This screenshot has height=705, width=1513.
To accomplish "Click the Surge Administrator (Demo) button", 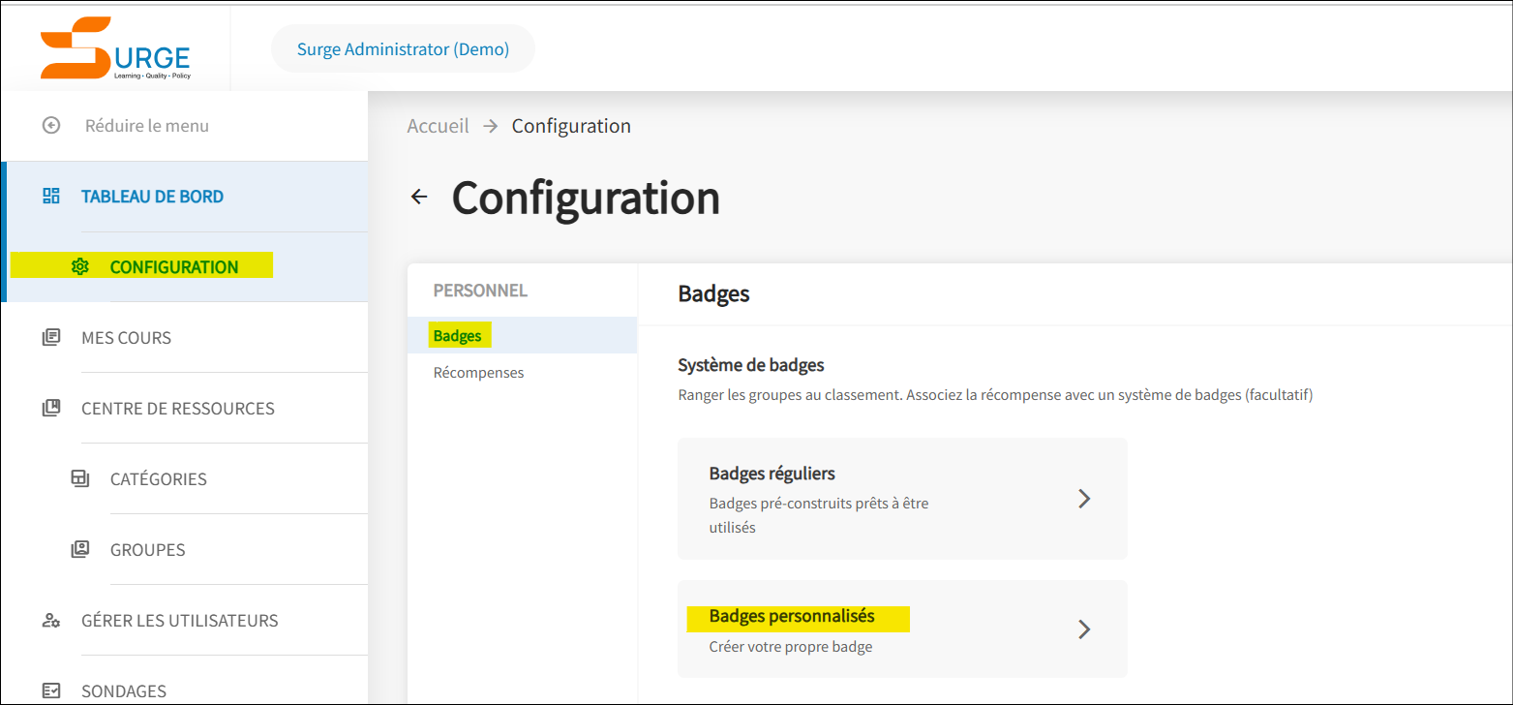I will 403,47.
